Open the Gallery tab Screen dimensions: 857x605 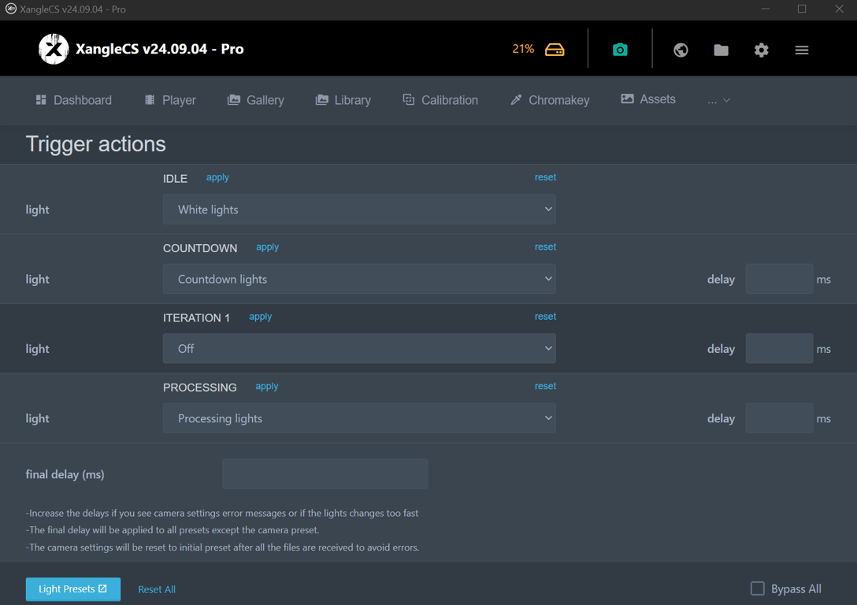tap(256, 100)
